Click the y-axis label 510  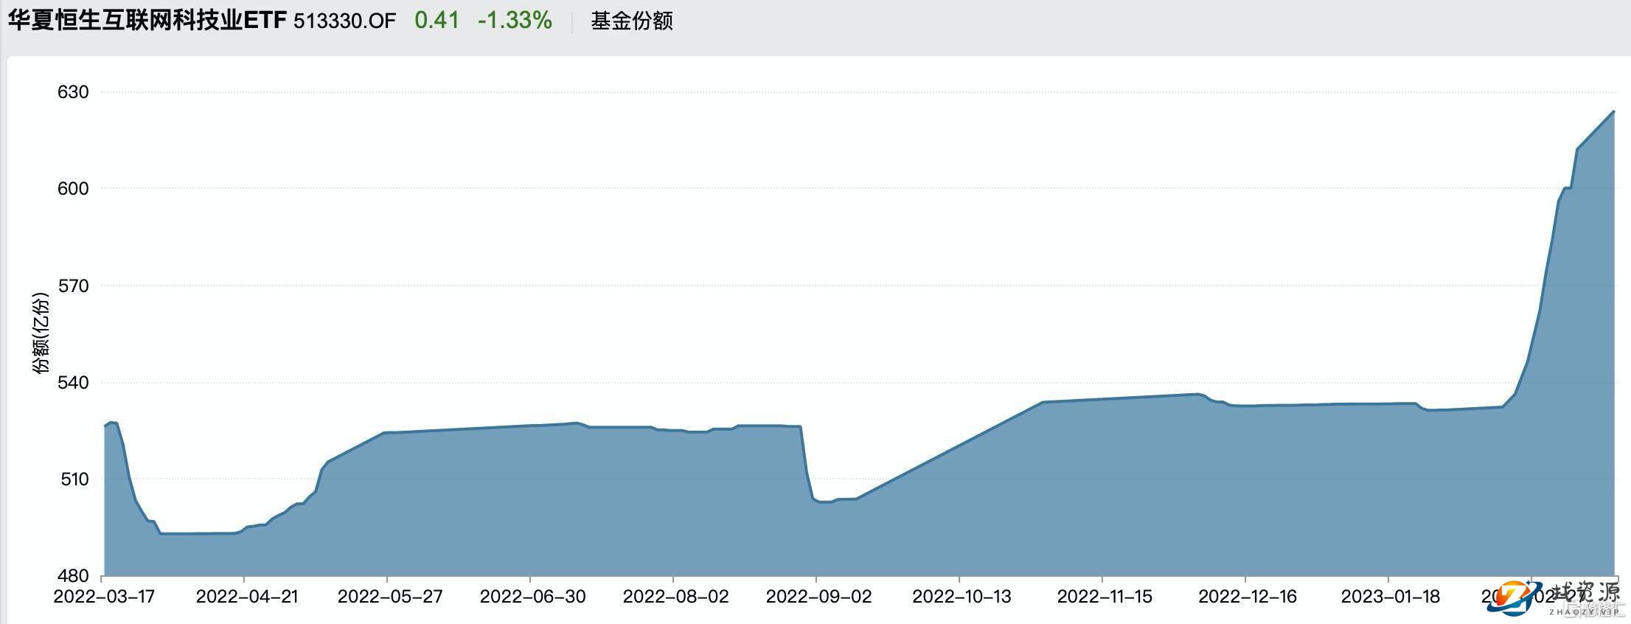coord(73,479)
